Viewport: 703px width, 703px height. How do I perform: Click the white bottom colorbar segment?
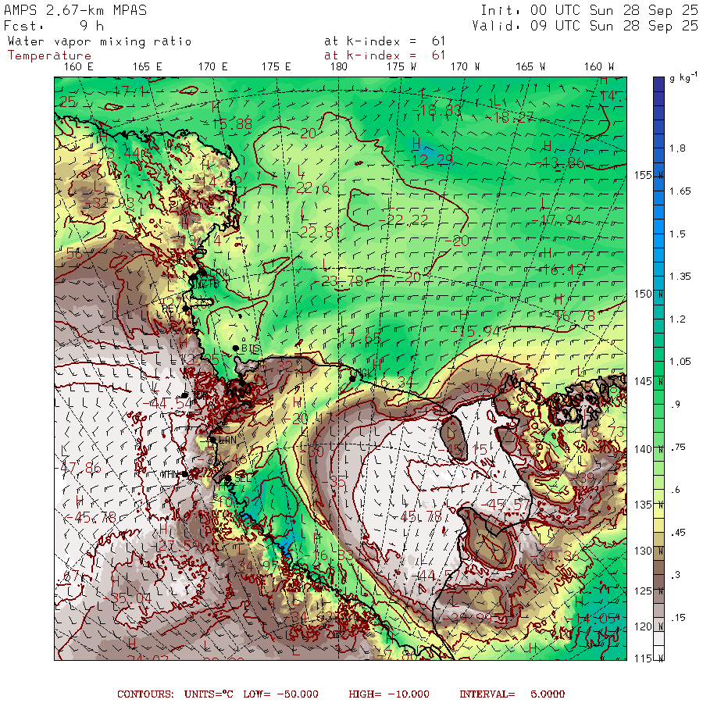[x=658, y=652]
